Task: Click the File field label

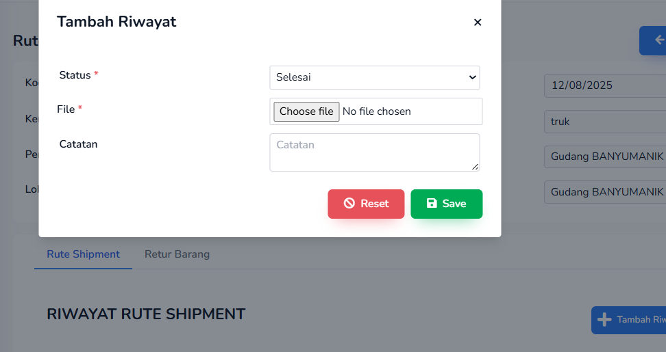Action: pyautogui.click(x=66, y=109)
